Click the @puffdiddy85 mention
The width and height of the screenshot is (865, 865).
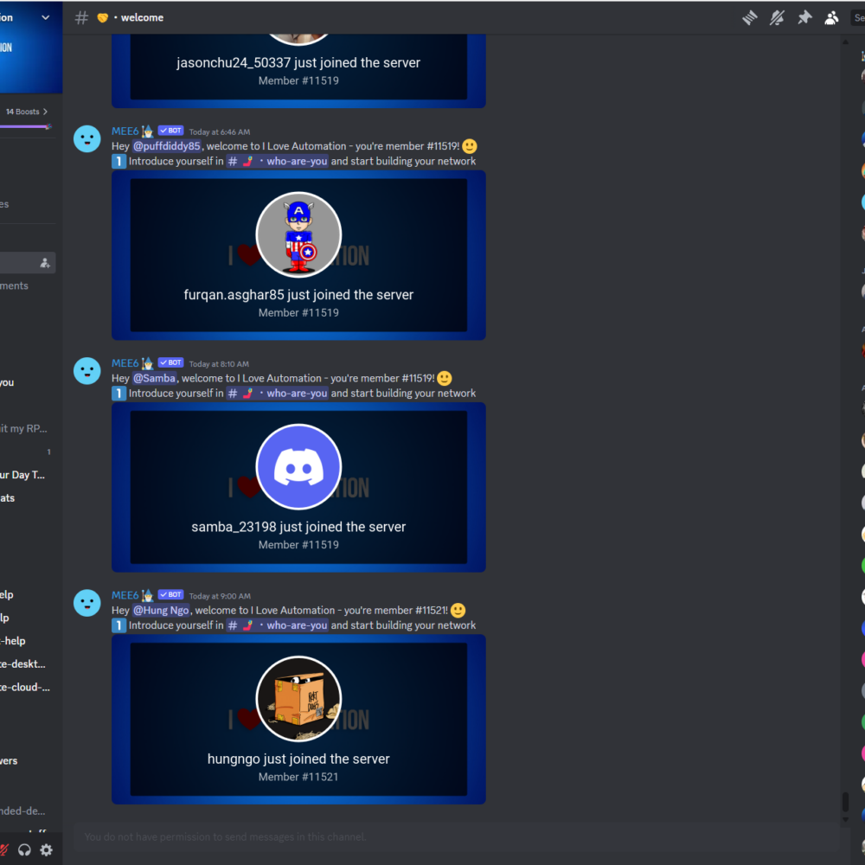(167, 146)
